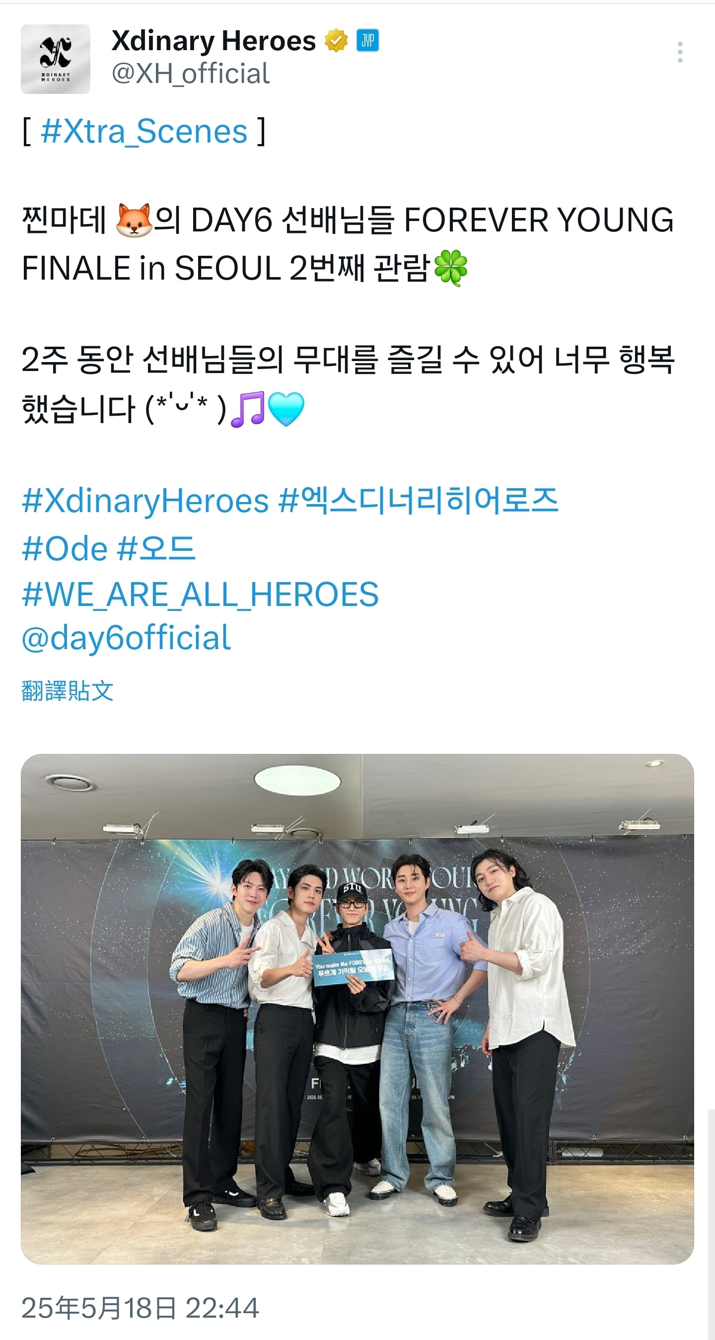Open the three-dot more options menu

[680, 53]
